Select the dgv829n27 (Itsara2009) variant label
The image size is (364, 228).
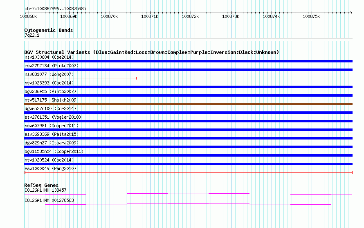[x=52, y=143]
